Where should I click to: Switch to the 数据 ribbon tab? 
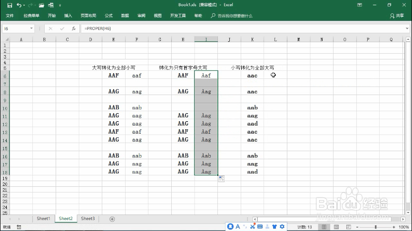tap(125, 16)
